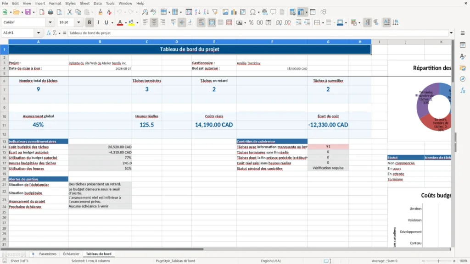Open the Conditional Formatting dropdown arrow
470x264 pixels.
[x=359, y=23]
